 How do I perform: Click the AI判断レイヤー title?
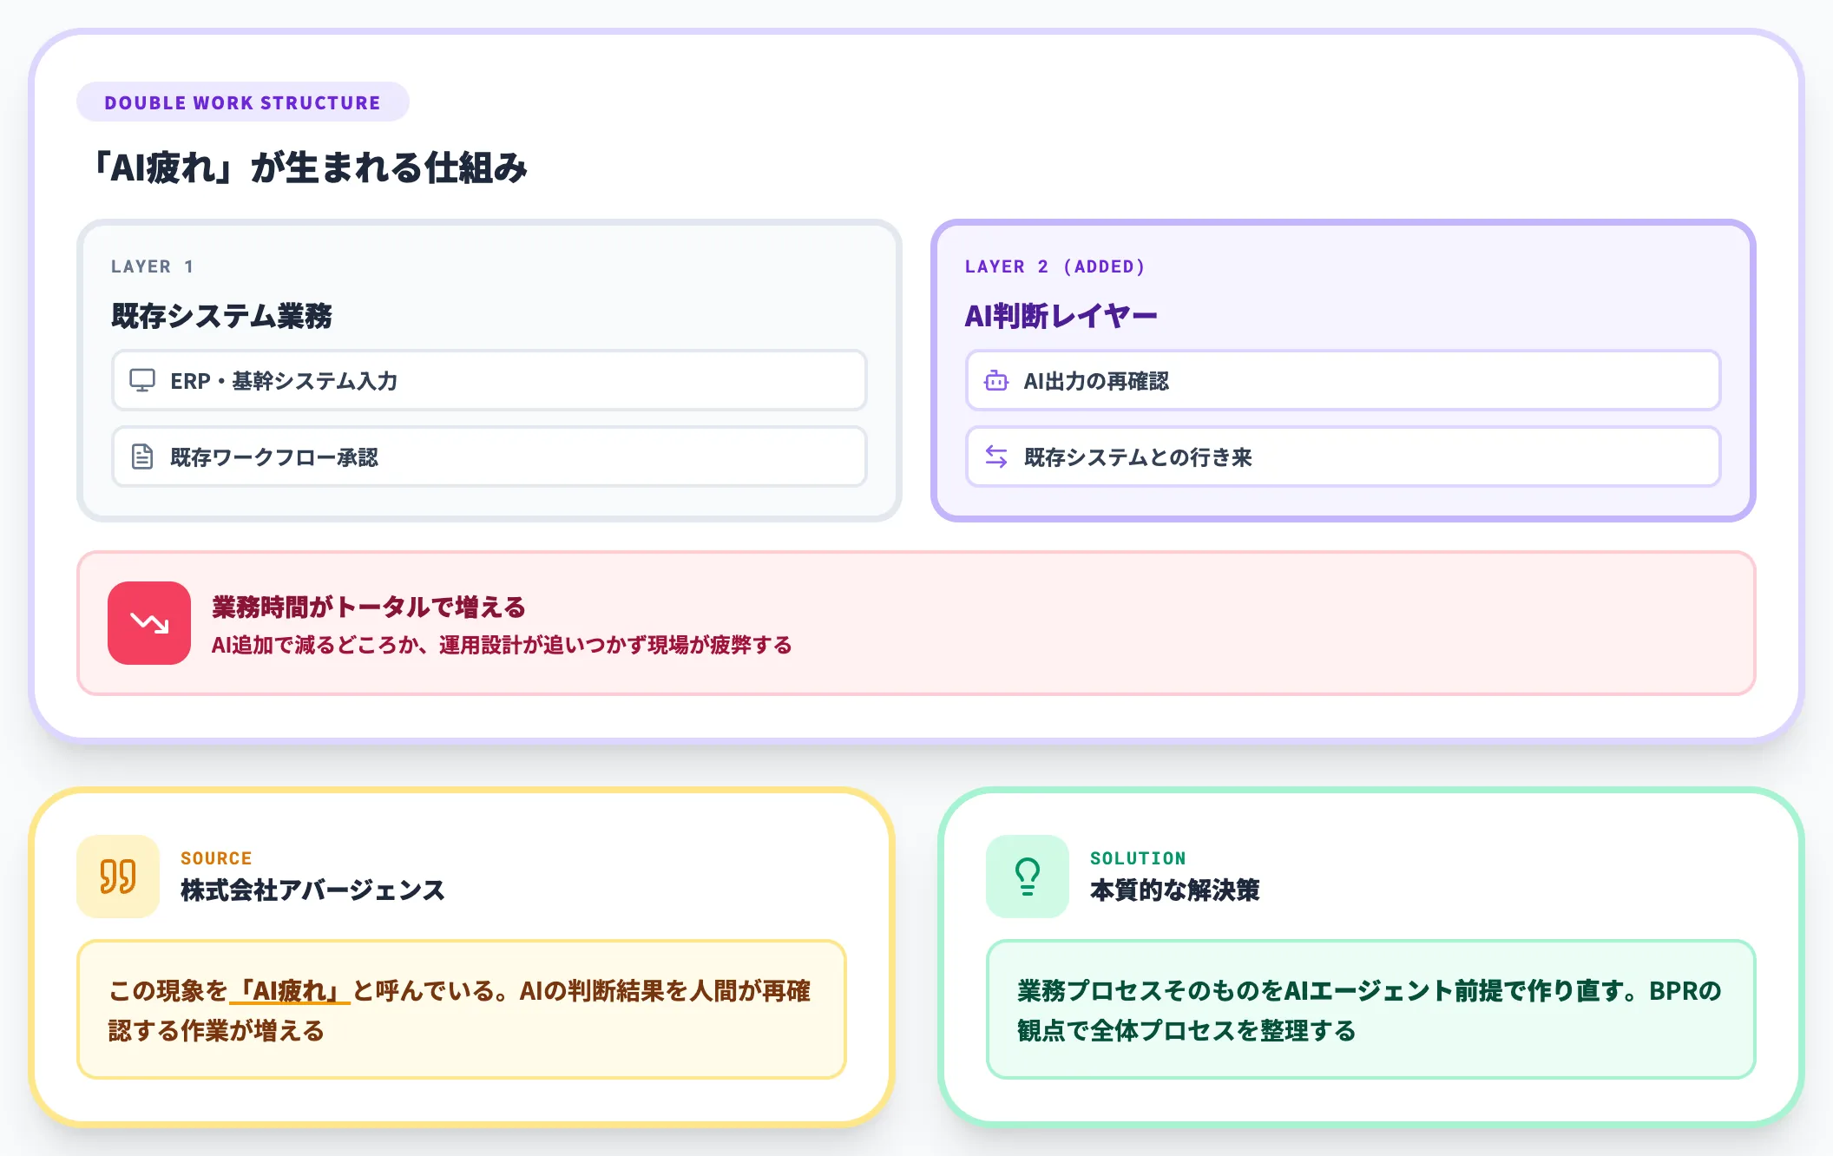click(x=1061, y=316)
